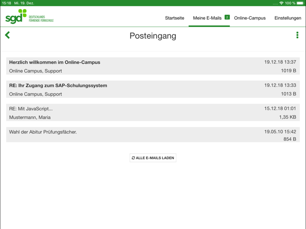Viewport: 306px width, 229px height.
Task: Tap the green back arrow
Action: [x=7, y=35]
